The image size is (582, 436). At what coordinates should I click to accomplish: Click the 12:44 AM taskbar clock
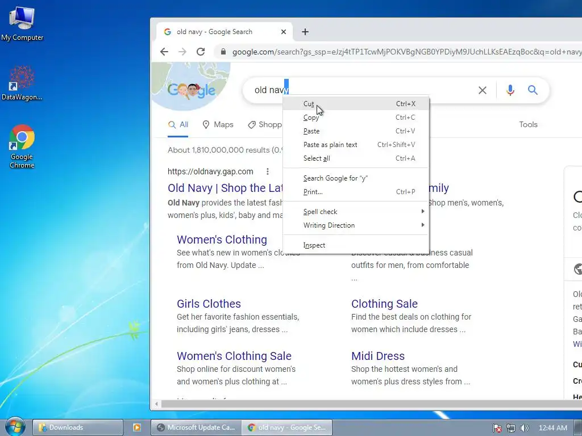[552, 428]
